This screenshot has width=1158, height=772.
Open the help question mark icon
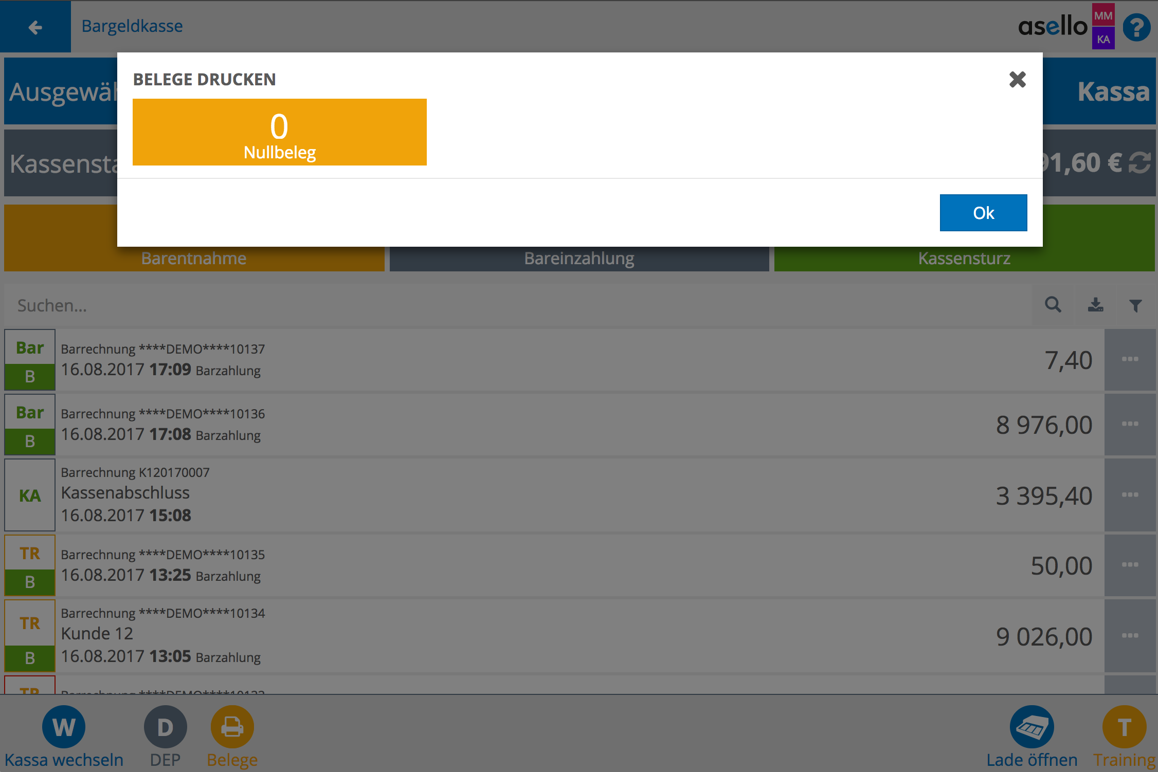point(1136,28)
